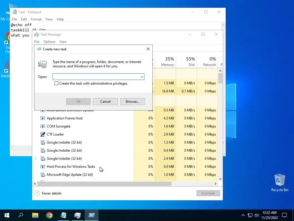Sort processes by Disk column
The image size is (294, 221).
coord(186,62)
